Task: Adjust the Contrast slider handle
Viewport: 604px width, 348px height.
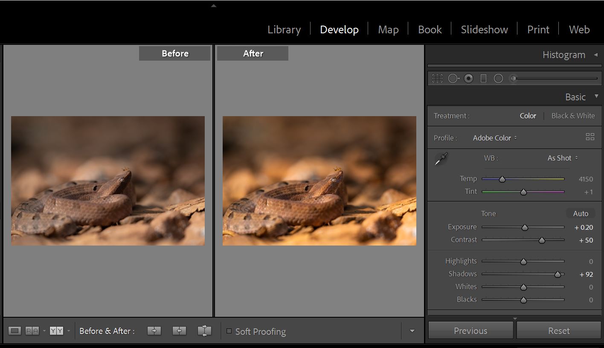Action: [542, 240]
